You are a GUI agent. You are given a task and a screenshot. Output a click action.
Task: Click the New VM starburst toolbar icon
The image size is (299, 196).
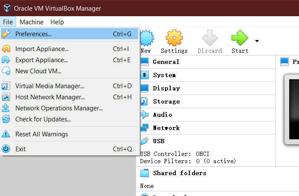(x=147, y=38)
